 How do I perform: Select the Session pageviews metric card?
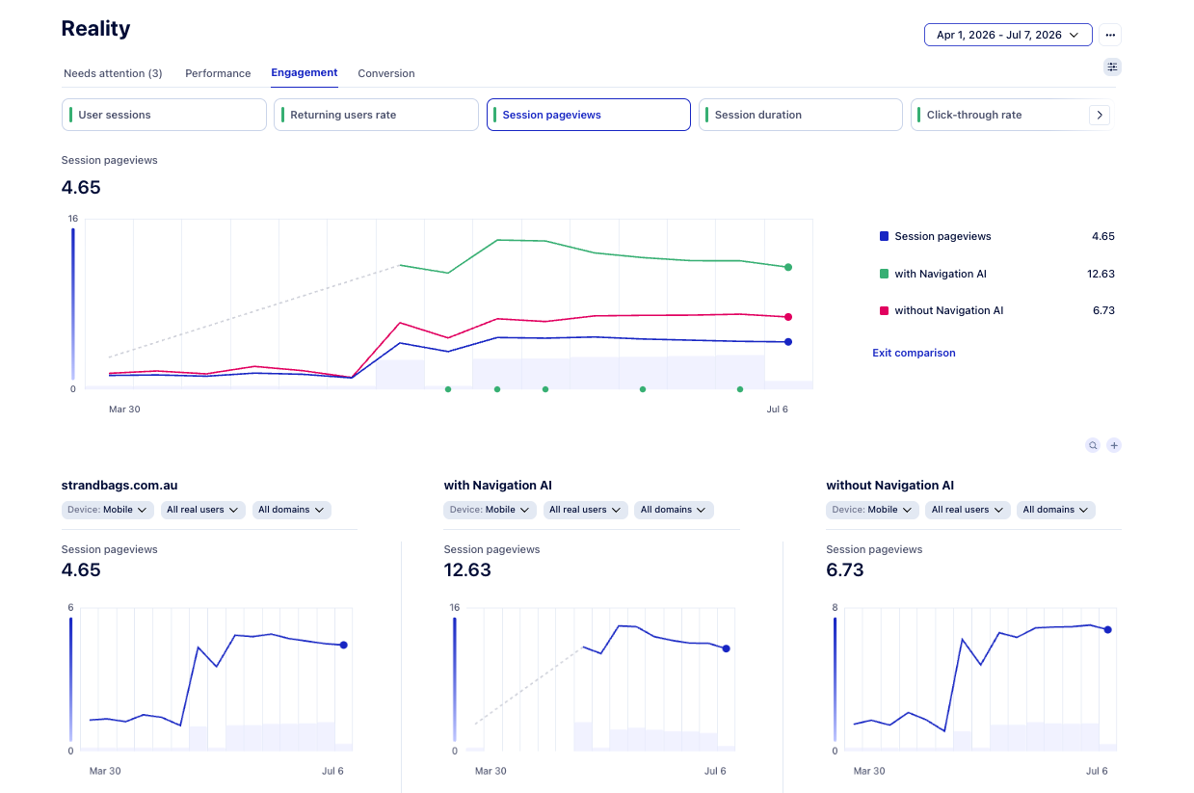tap(589, 115)
